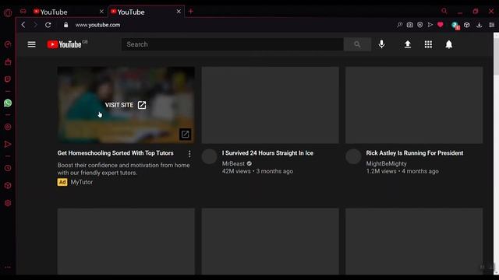499x280 pixels.
Task: Open the sidebar briefcase-shaped icon
Action: click(x=8, y=62)
